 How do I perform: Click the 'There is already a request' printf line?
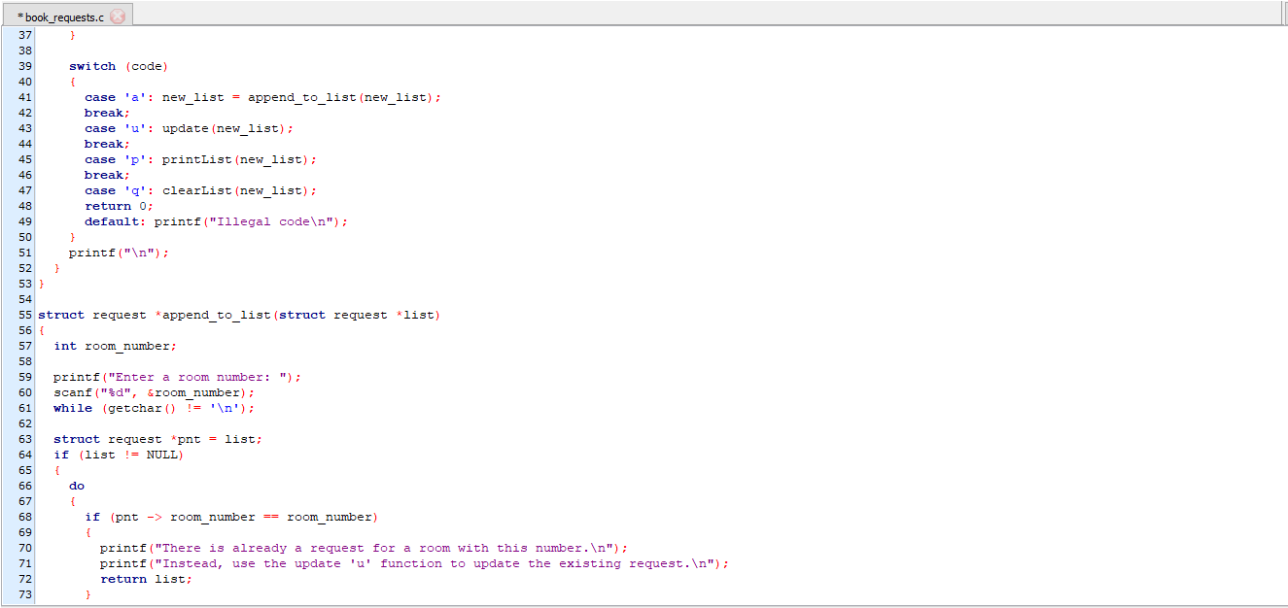[x=364, y=548]
